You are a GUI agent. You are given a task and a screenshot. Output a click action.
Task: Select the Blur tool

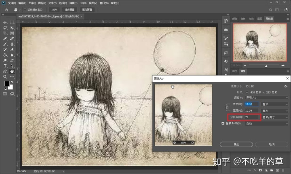point(12,55)
